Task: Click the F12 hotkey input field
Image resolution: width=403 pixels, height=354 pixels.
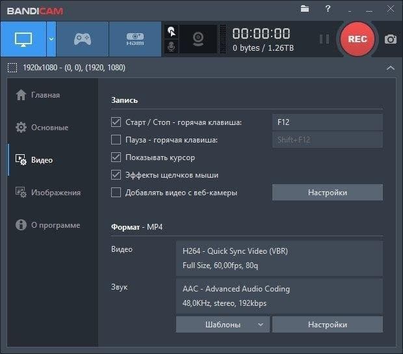Action: (328, 122)
